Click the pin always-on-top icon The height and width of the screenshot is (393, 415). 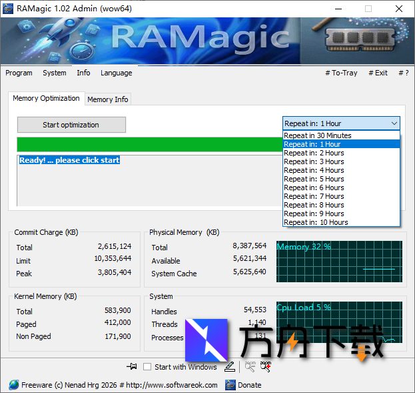coord(131,366)
